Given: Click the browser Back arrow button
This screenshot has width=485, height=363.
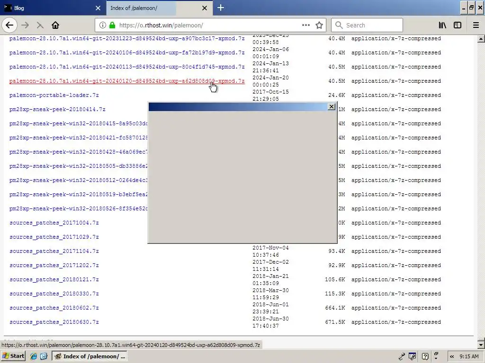Looking at the screenshot, I should [x=9, y=26].
